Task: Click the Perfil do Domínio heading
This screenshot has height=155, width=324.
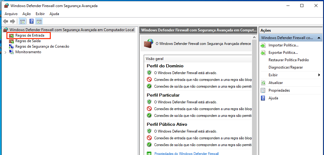Action: (x=165, y=66)
